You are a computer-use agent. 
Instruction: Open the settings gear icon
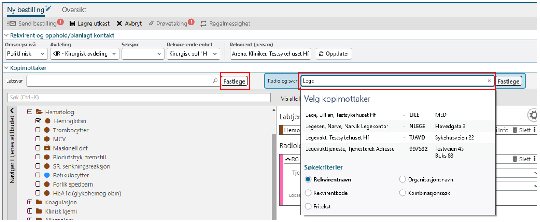533,115
